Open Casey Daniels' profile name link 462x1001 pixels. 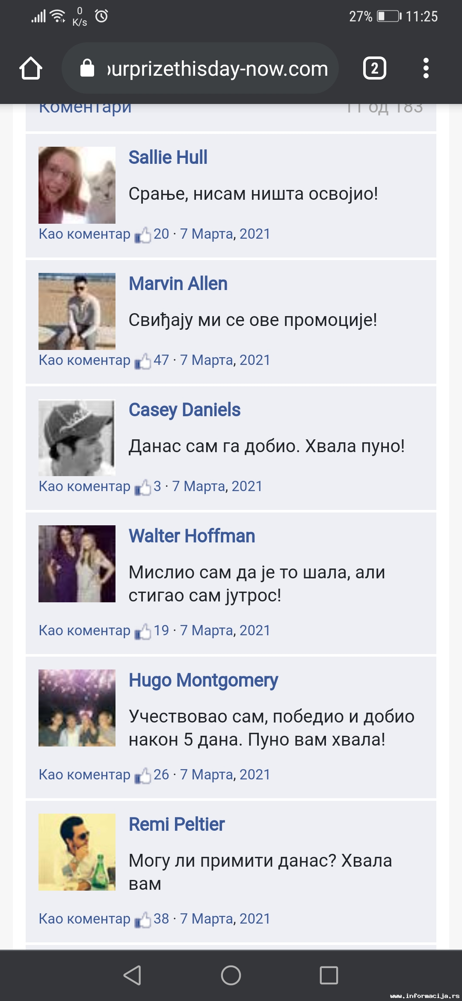click(184, 410)
